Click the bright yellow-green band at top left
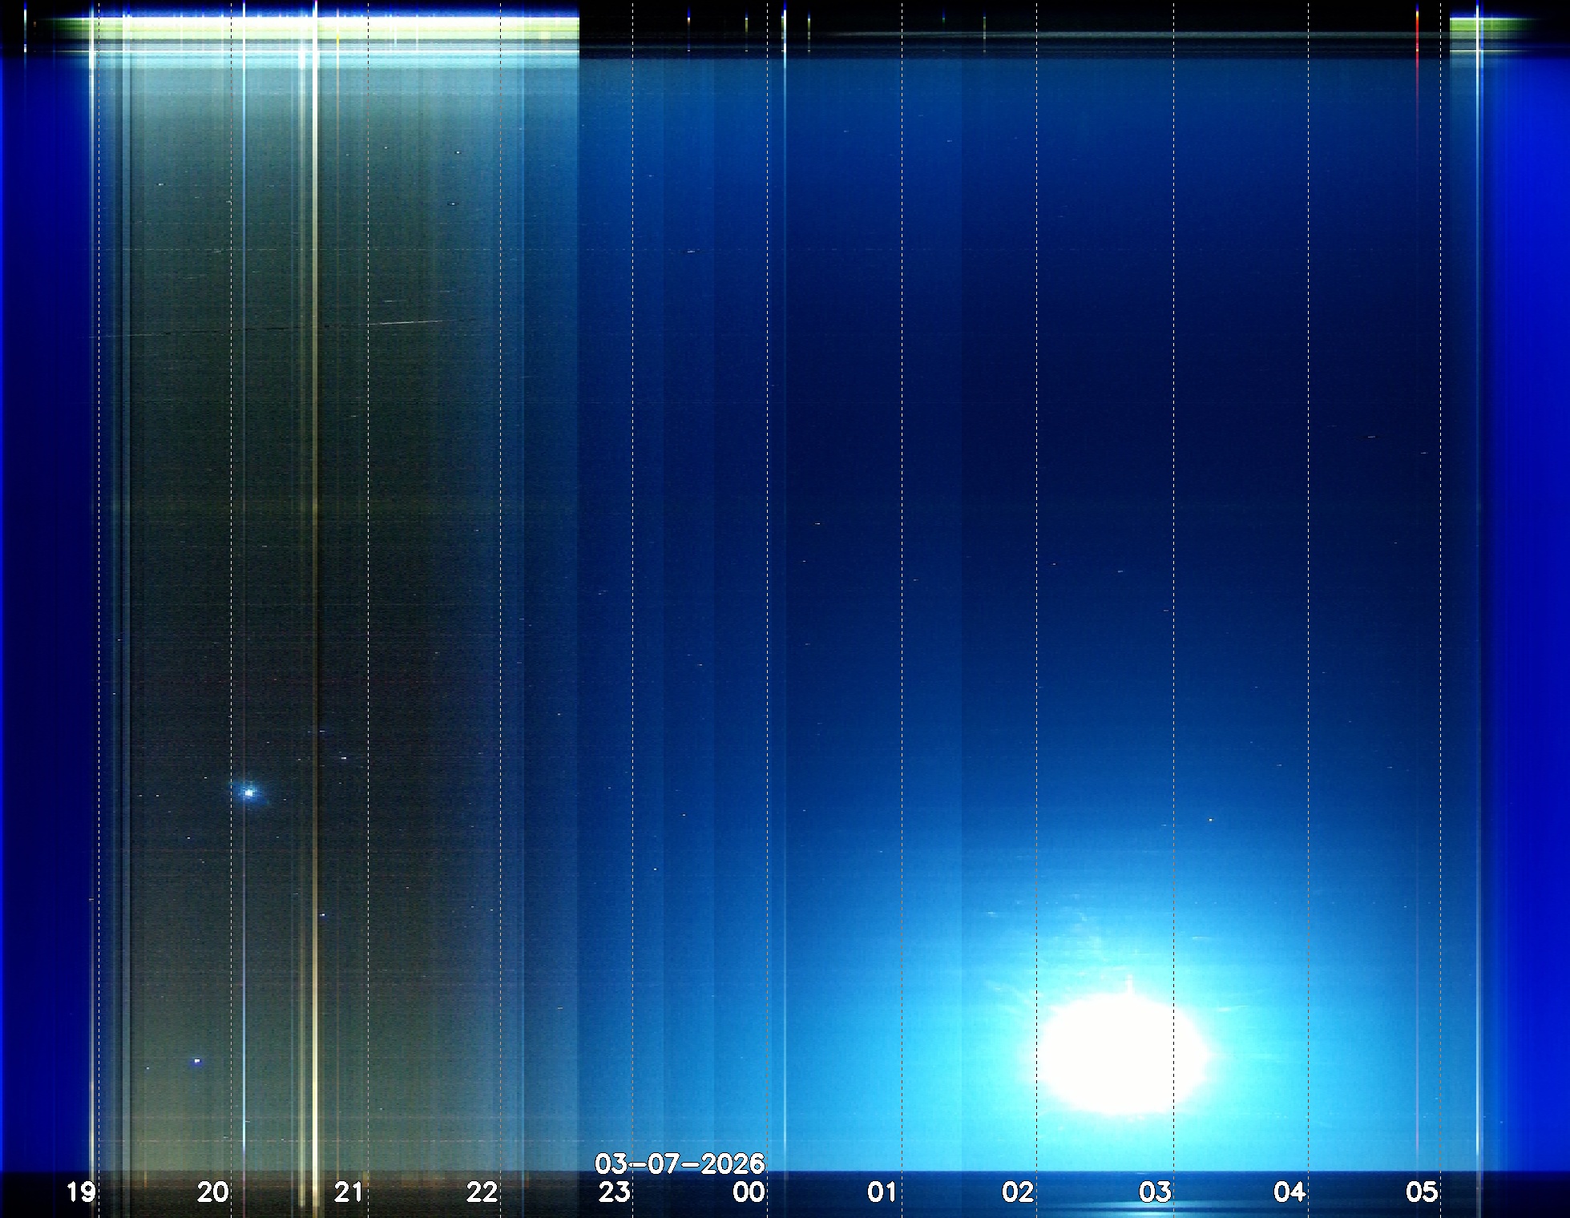 337,26
